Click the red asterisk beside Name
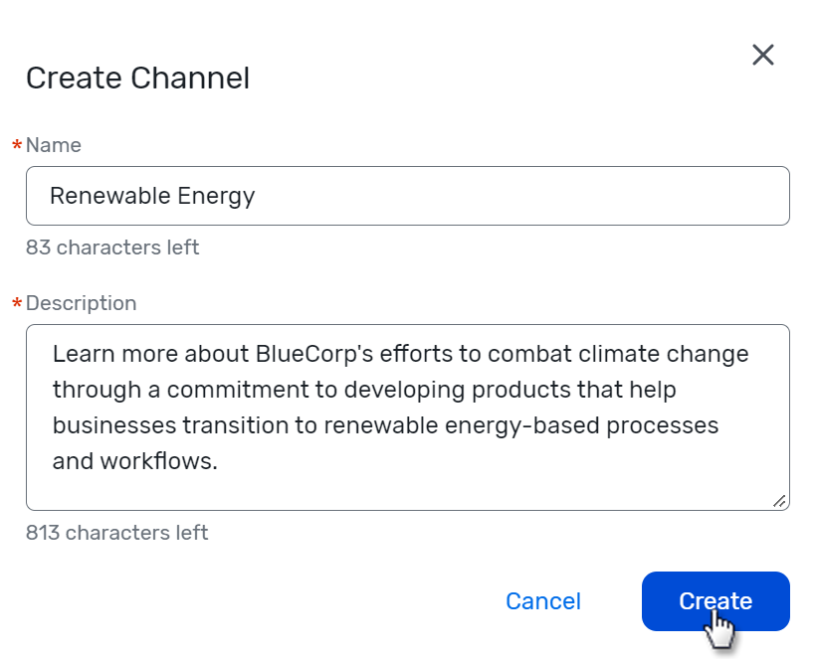 (x=17, y=146)
